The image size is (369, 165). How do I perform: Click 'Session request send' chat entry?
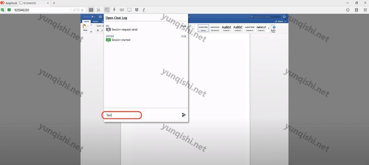click(125, 30)
